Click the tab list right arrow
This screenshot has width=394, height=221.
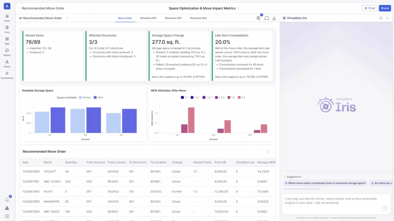tap(214, 18)
